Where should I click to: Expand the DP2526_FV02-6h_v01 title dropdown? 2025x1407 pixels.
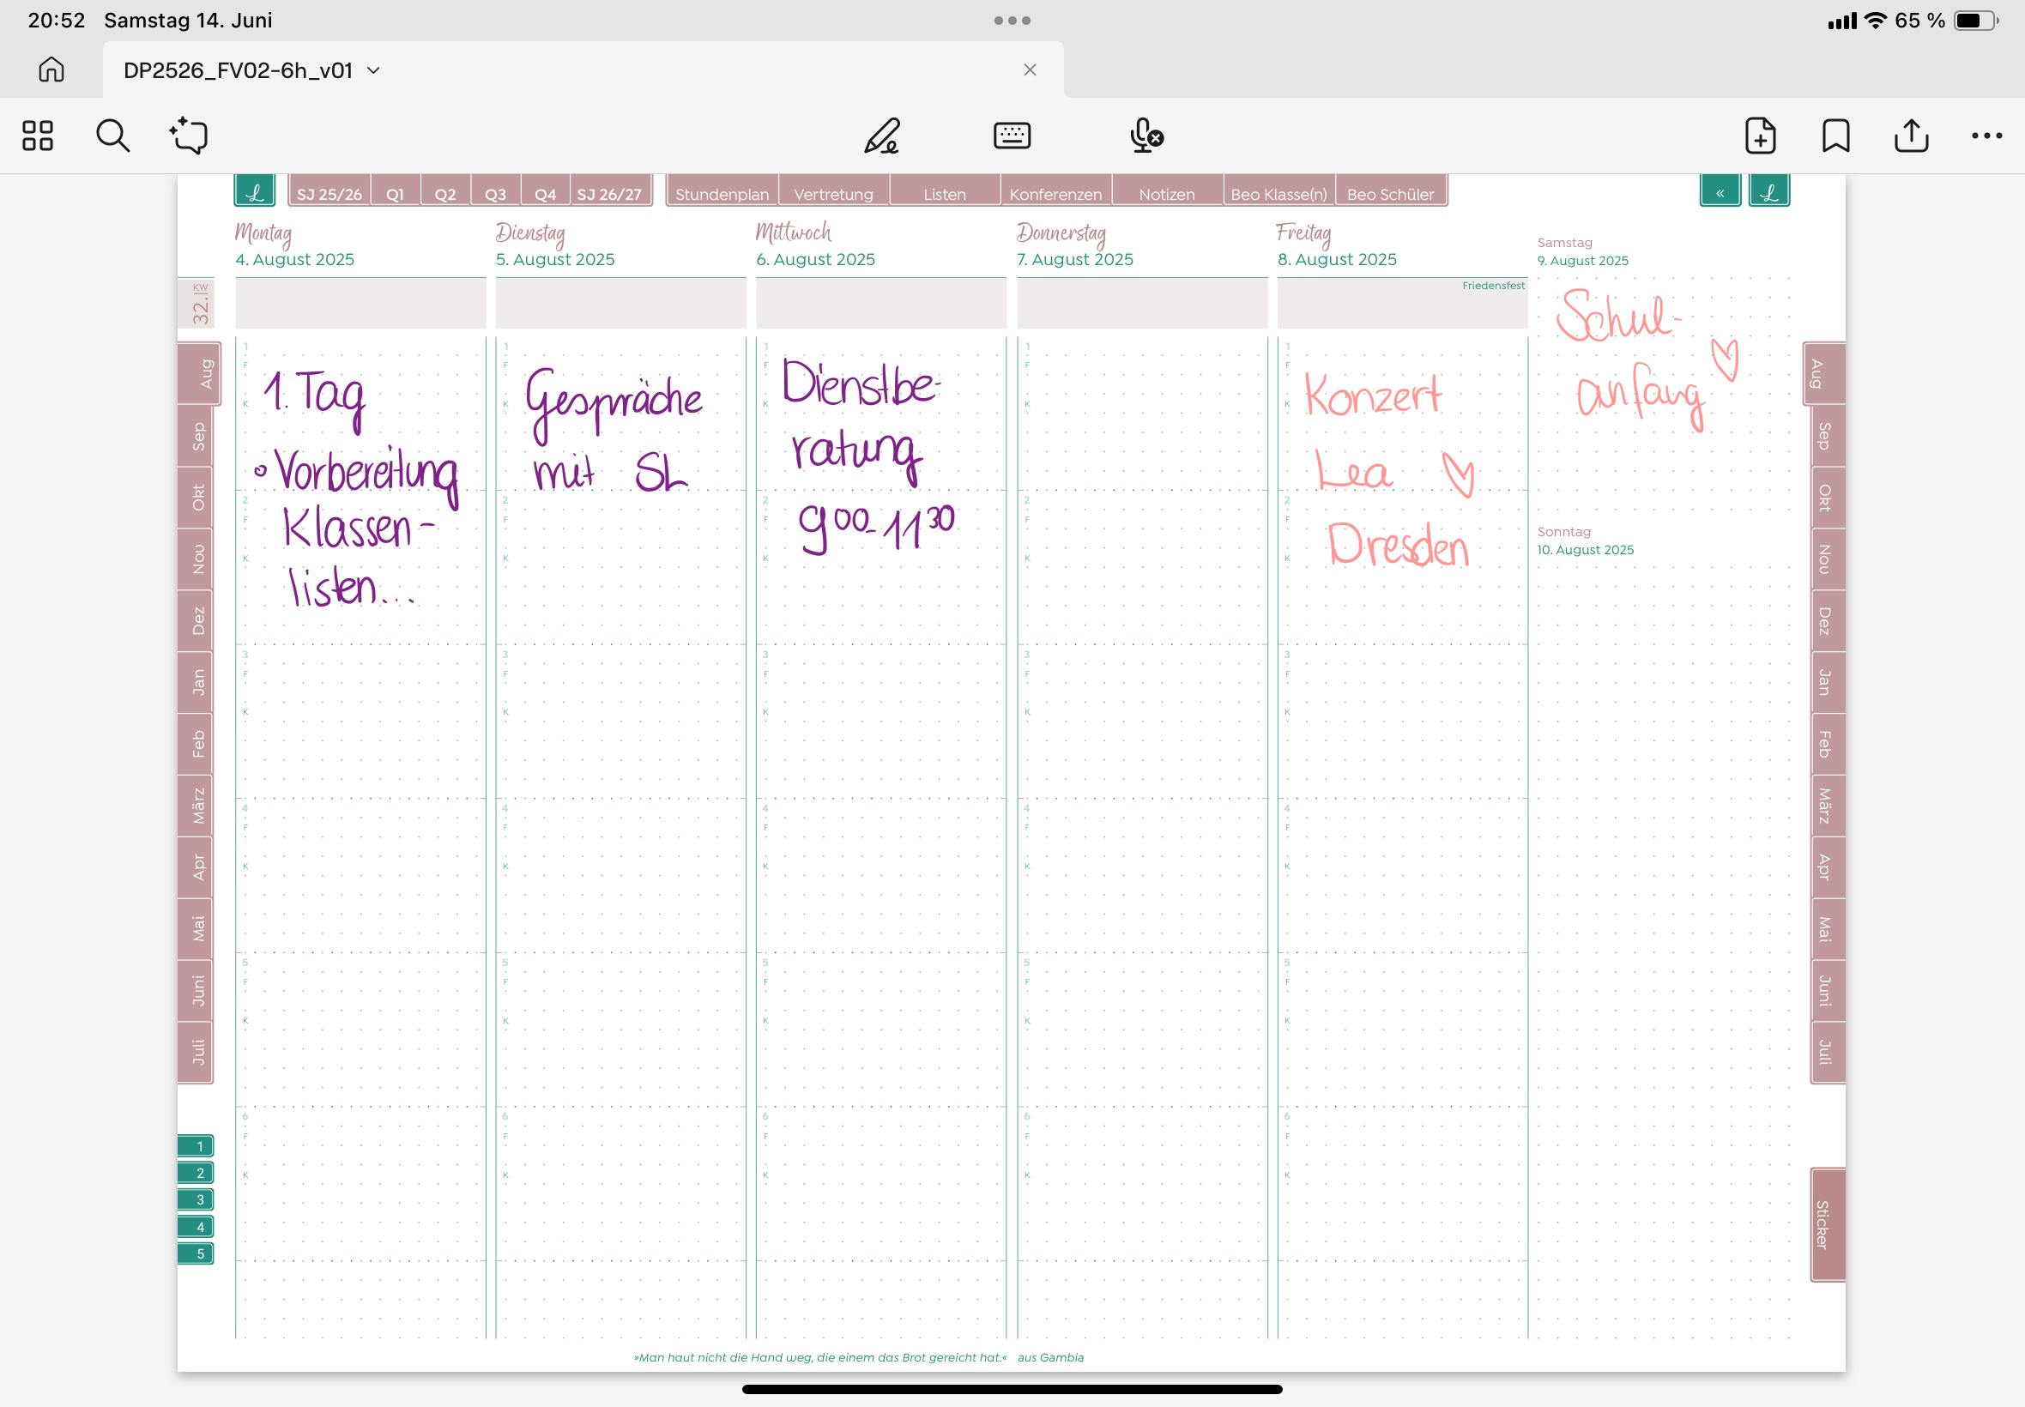(374, 70)
